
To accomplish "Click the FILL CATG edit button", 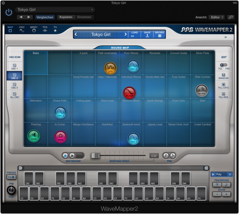I will 223,86.
